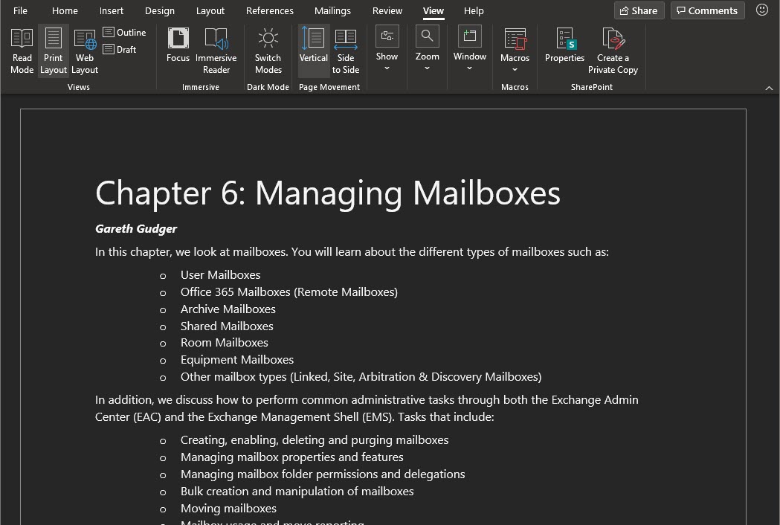Image resolution: width=780 pixels, height=525 pixels.
Task: Toggle Dark Mode with Switch Modes
Action: (268, 50)
